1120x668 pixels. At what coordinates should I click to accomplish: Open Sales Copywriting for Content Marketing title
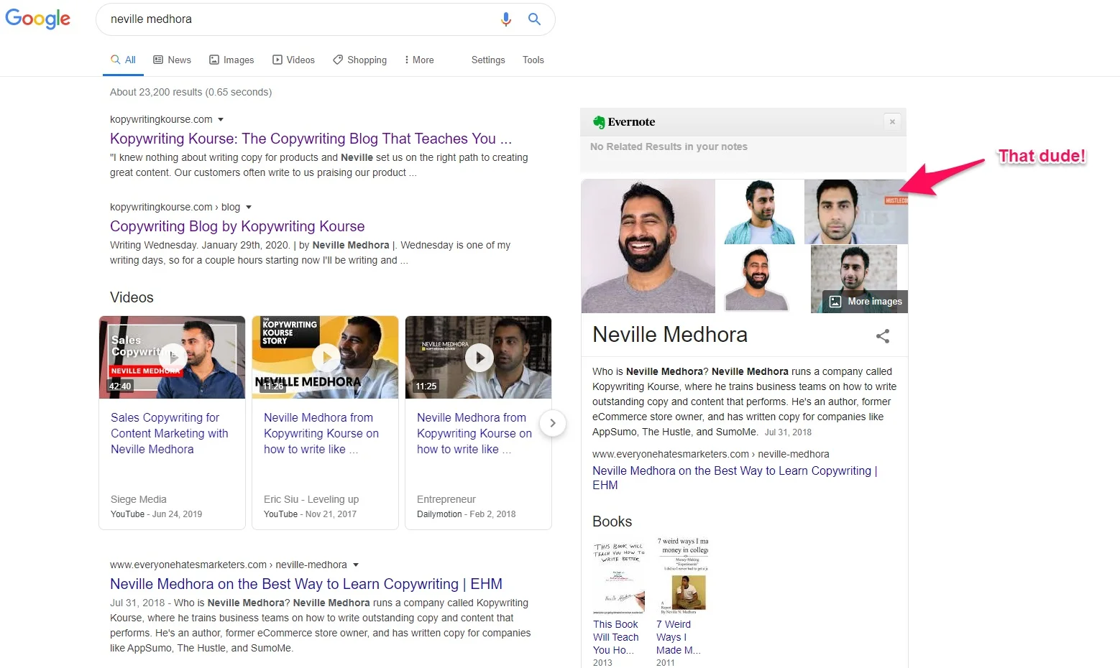tap(170, 433)
